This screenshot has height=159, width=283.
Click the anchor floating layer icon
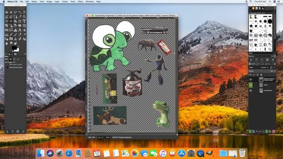[x=267, y=132]
